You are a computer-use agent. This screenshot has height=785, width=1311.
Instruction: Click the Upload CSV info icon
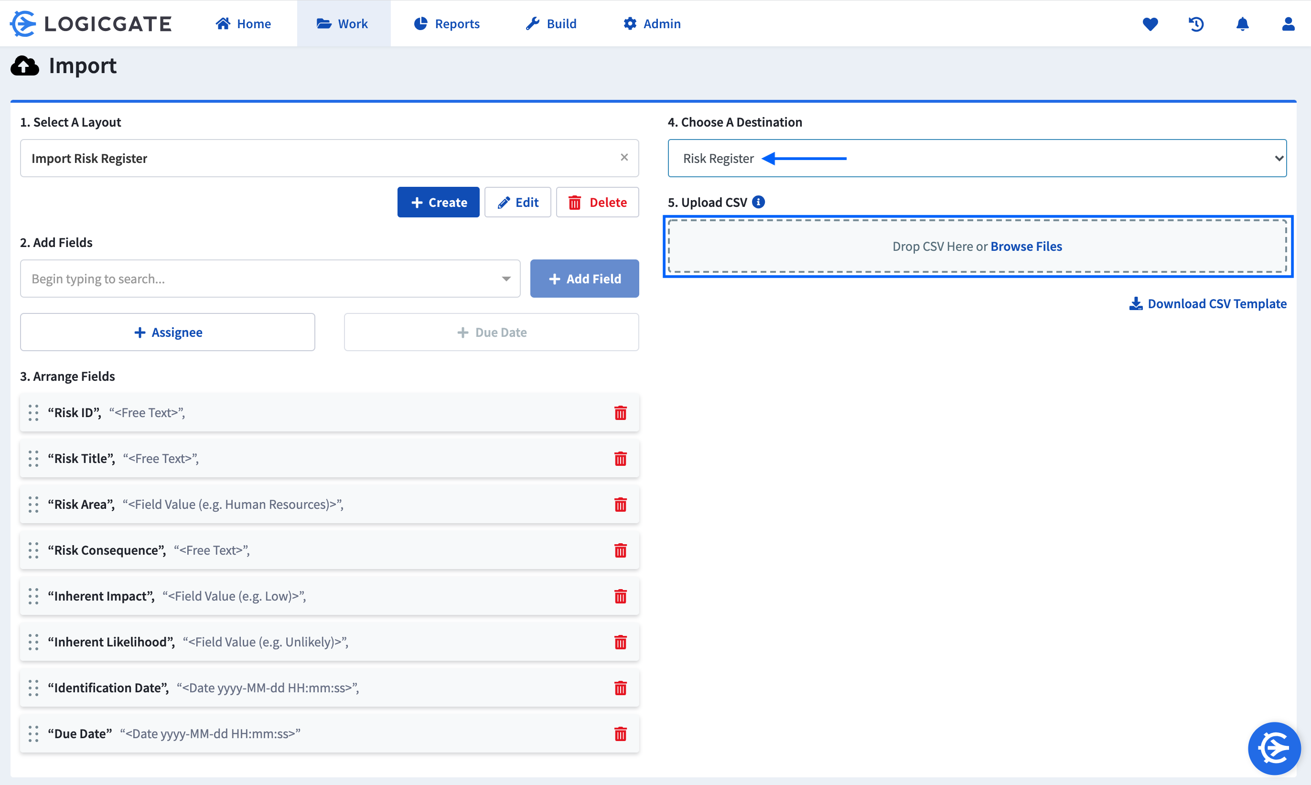click(x=758, y=202)
